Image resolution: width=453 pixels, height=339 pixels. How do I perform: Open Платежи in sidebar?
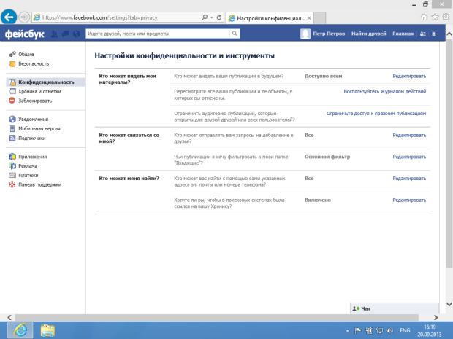pos(28,175)
